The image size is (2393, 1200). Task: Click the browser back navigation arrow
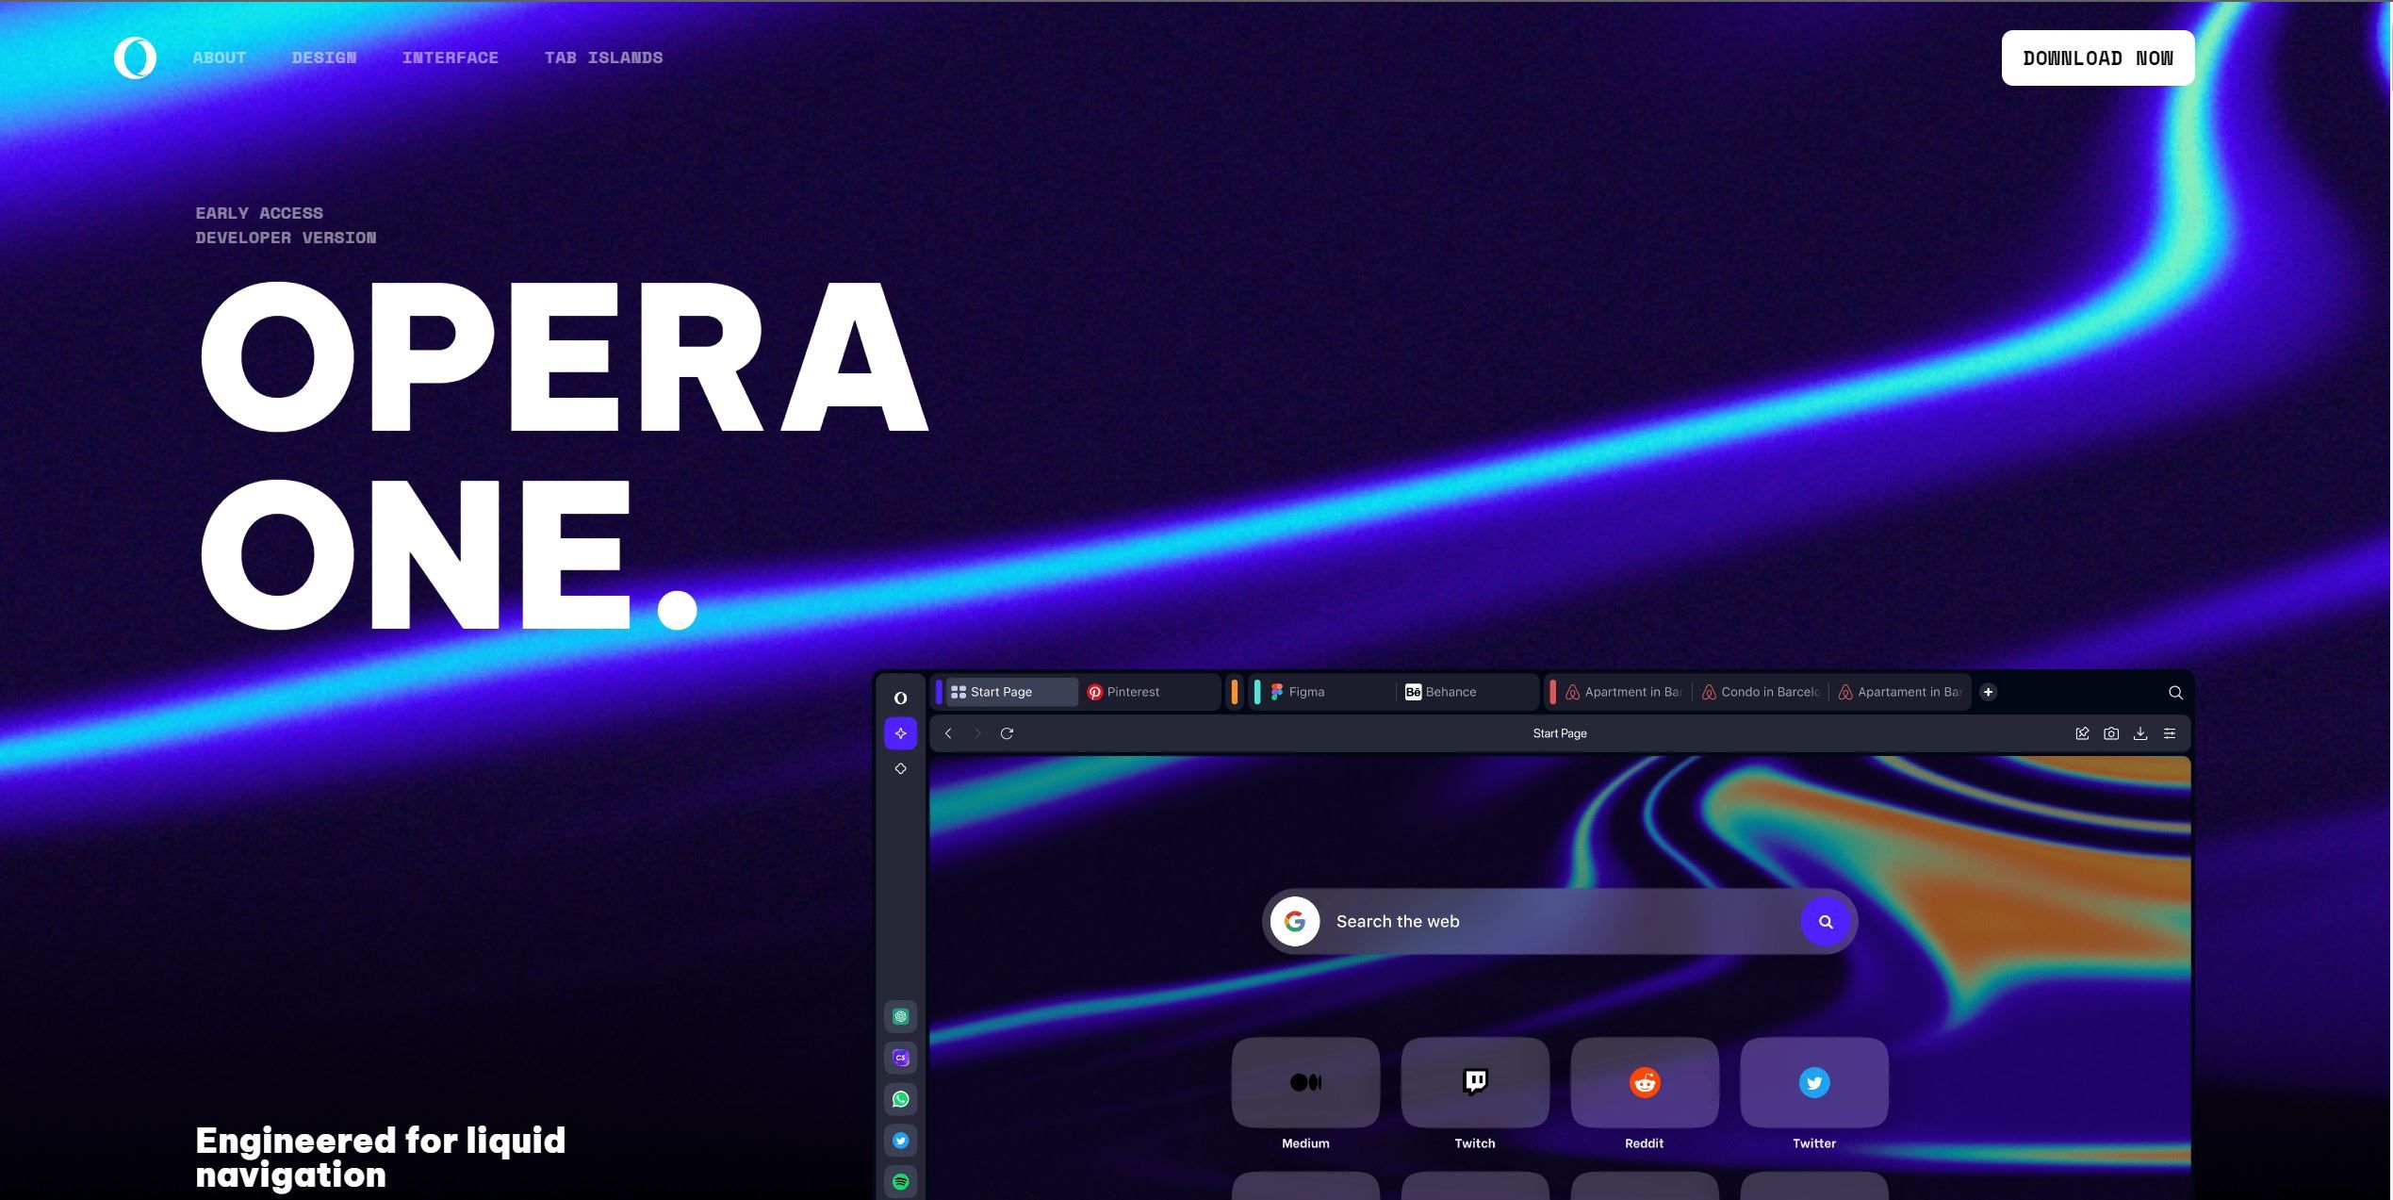947,733
